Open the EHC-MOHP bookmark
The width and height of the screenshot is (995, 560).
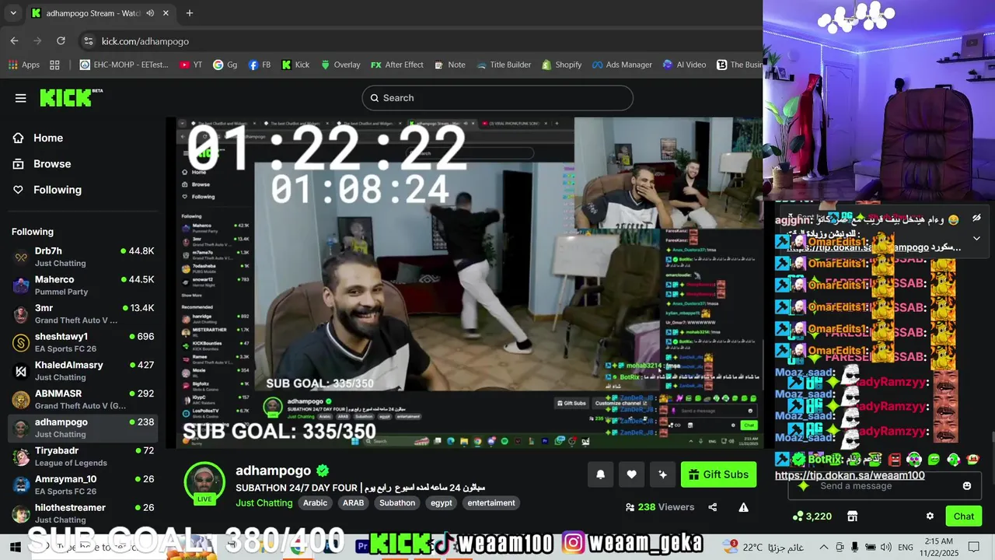click(124, 65)
